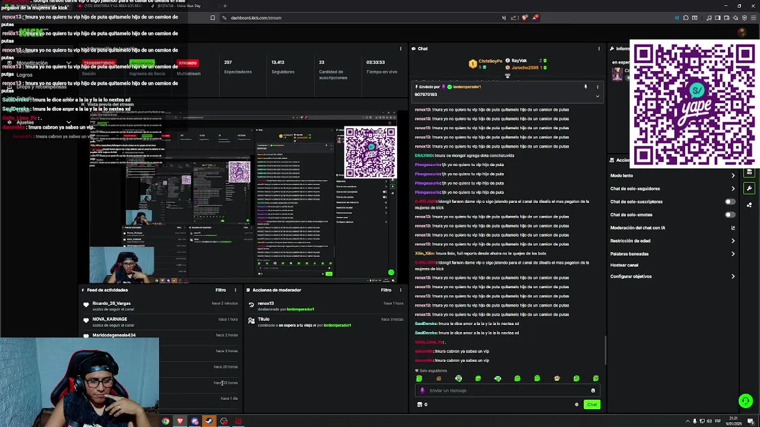View the Espectadores stat showing 257
The image size is (760, 427).
237,66
